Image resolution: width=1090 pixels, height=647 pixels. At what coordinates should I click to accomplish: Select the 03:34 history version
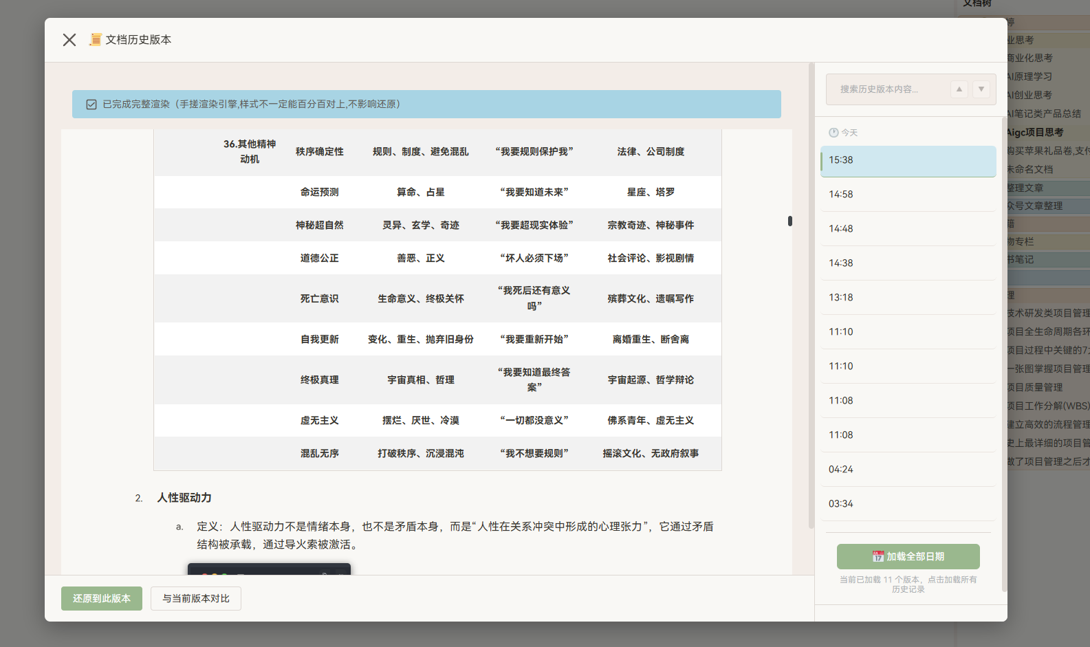(908, 504)
